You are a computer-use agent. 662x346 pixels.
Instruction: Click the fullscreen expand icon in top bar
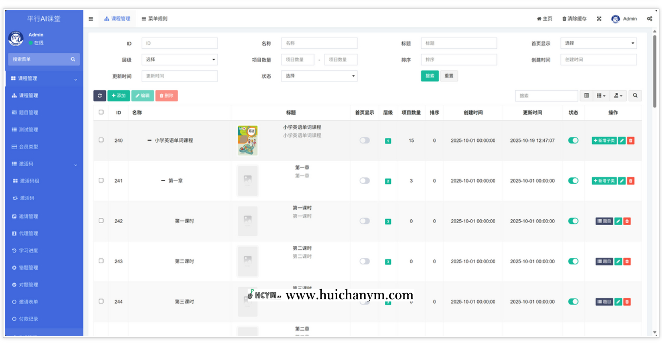(599, 18)
